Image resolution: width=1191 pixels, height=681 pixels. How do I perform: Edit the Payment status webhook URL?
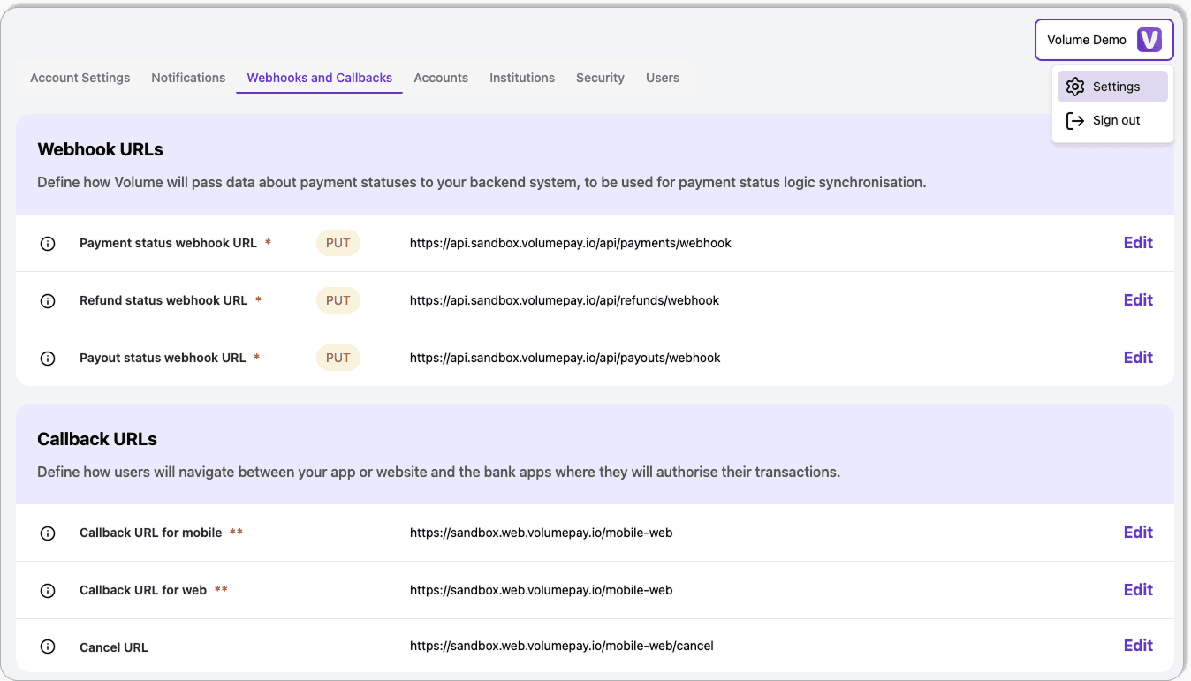pos(1138,243)
